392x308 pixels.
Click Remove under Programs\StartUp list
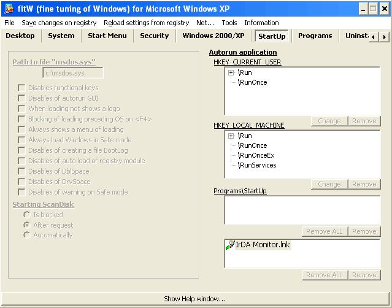[x=364, y=231]
